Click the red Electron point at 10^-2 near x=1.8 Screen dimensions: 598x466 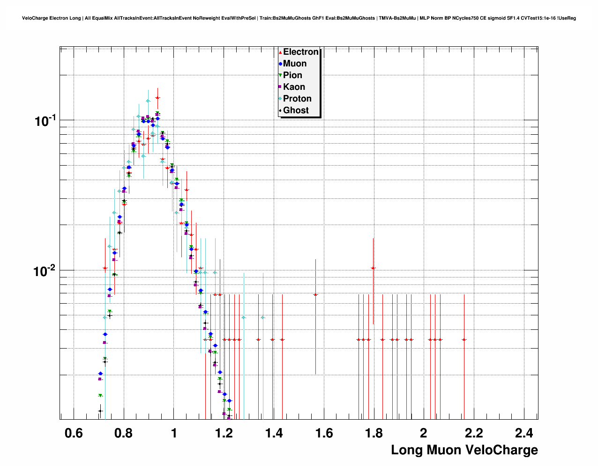(373, 268)
